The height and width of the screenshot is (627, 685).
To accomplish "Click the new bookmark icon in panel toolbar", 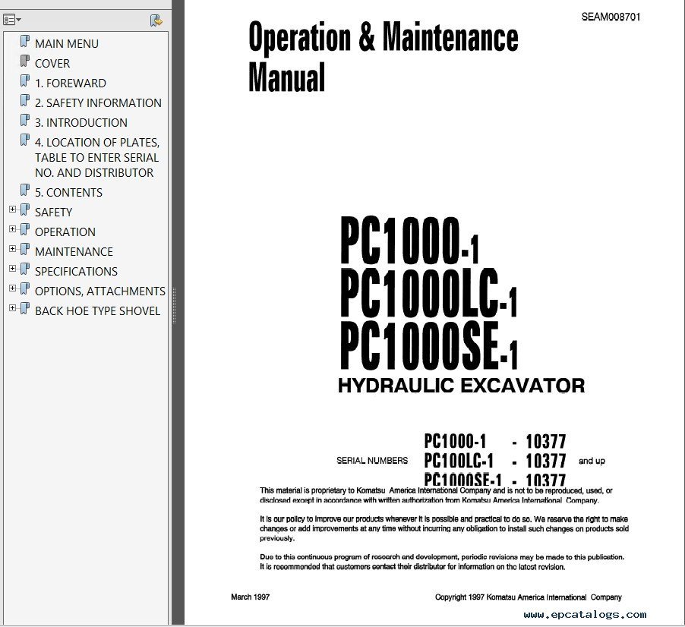I will pos(156,20).
